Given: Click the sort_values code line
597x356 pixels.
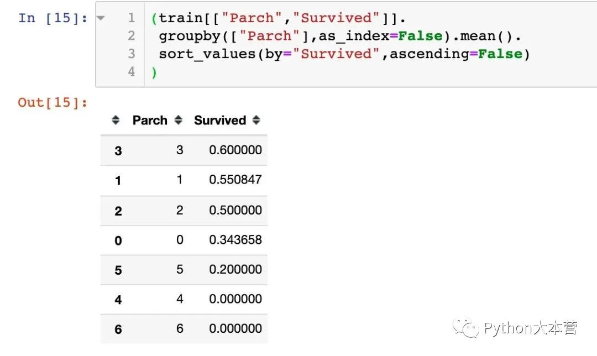Looking at the screenshot, I should pos(344,54).
